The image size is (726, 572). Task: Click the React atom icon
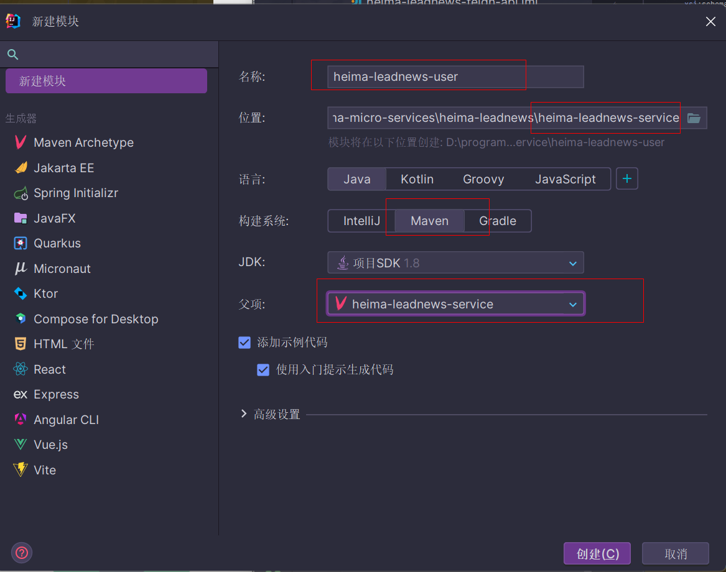pyautogui.click(x=21, y=369)
